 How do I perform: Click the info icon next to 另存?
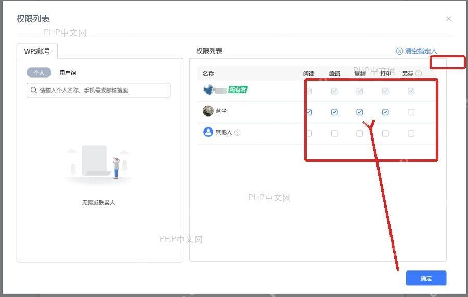tap(419, 73)
